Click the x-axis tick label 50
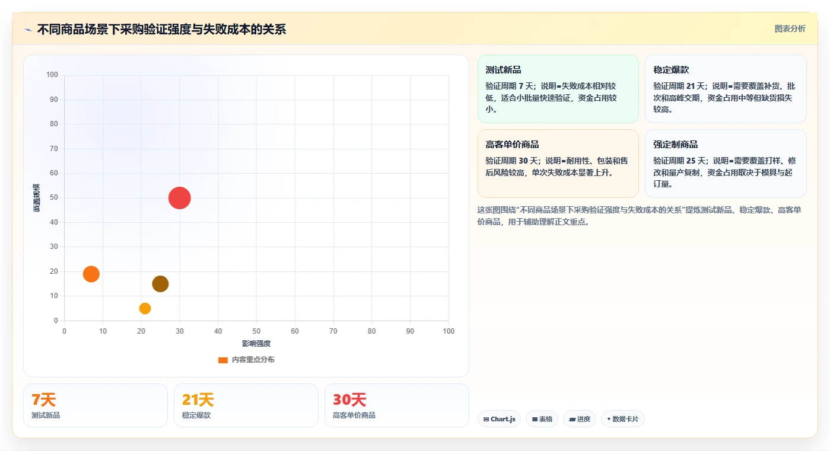 click(x=256, y=331)
